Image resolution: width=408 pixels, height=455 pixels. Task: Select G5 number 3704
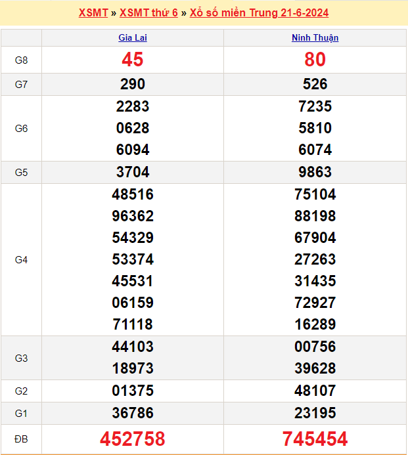(x=132, y=172)
